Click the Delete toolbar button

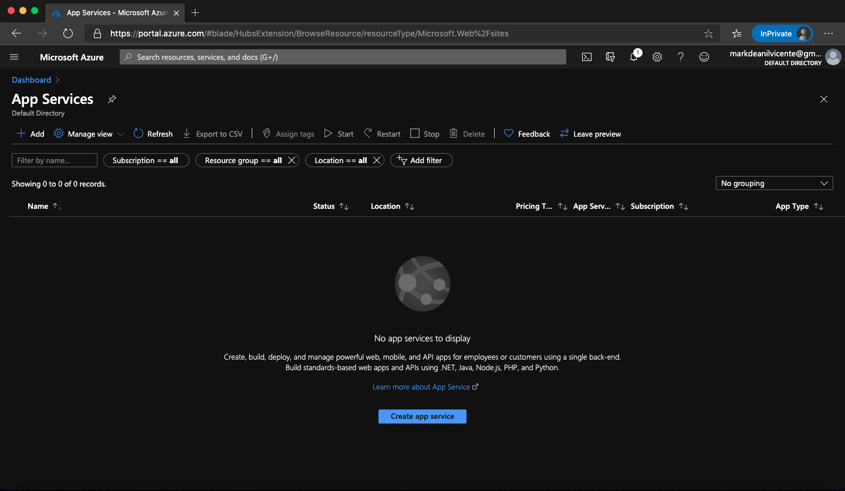(467, 134)
